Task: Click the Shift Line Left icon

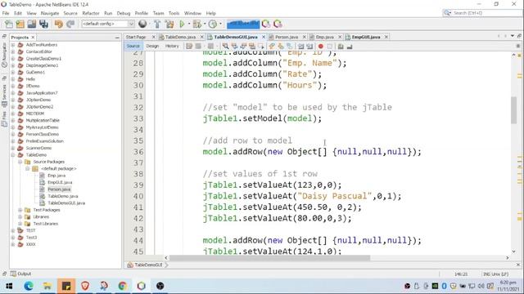Action: (300, 47)
